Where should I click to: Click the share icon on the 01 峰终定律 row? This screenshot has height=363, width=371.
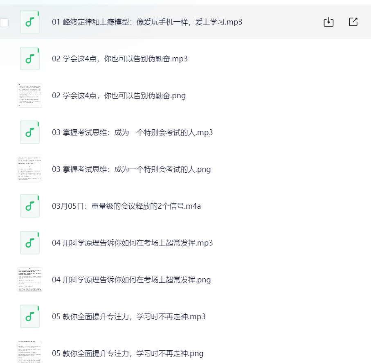353,22
